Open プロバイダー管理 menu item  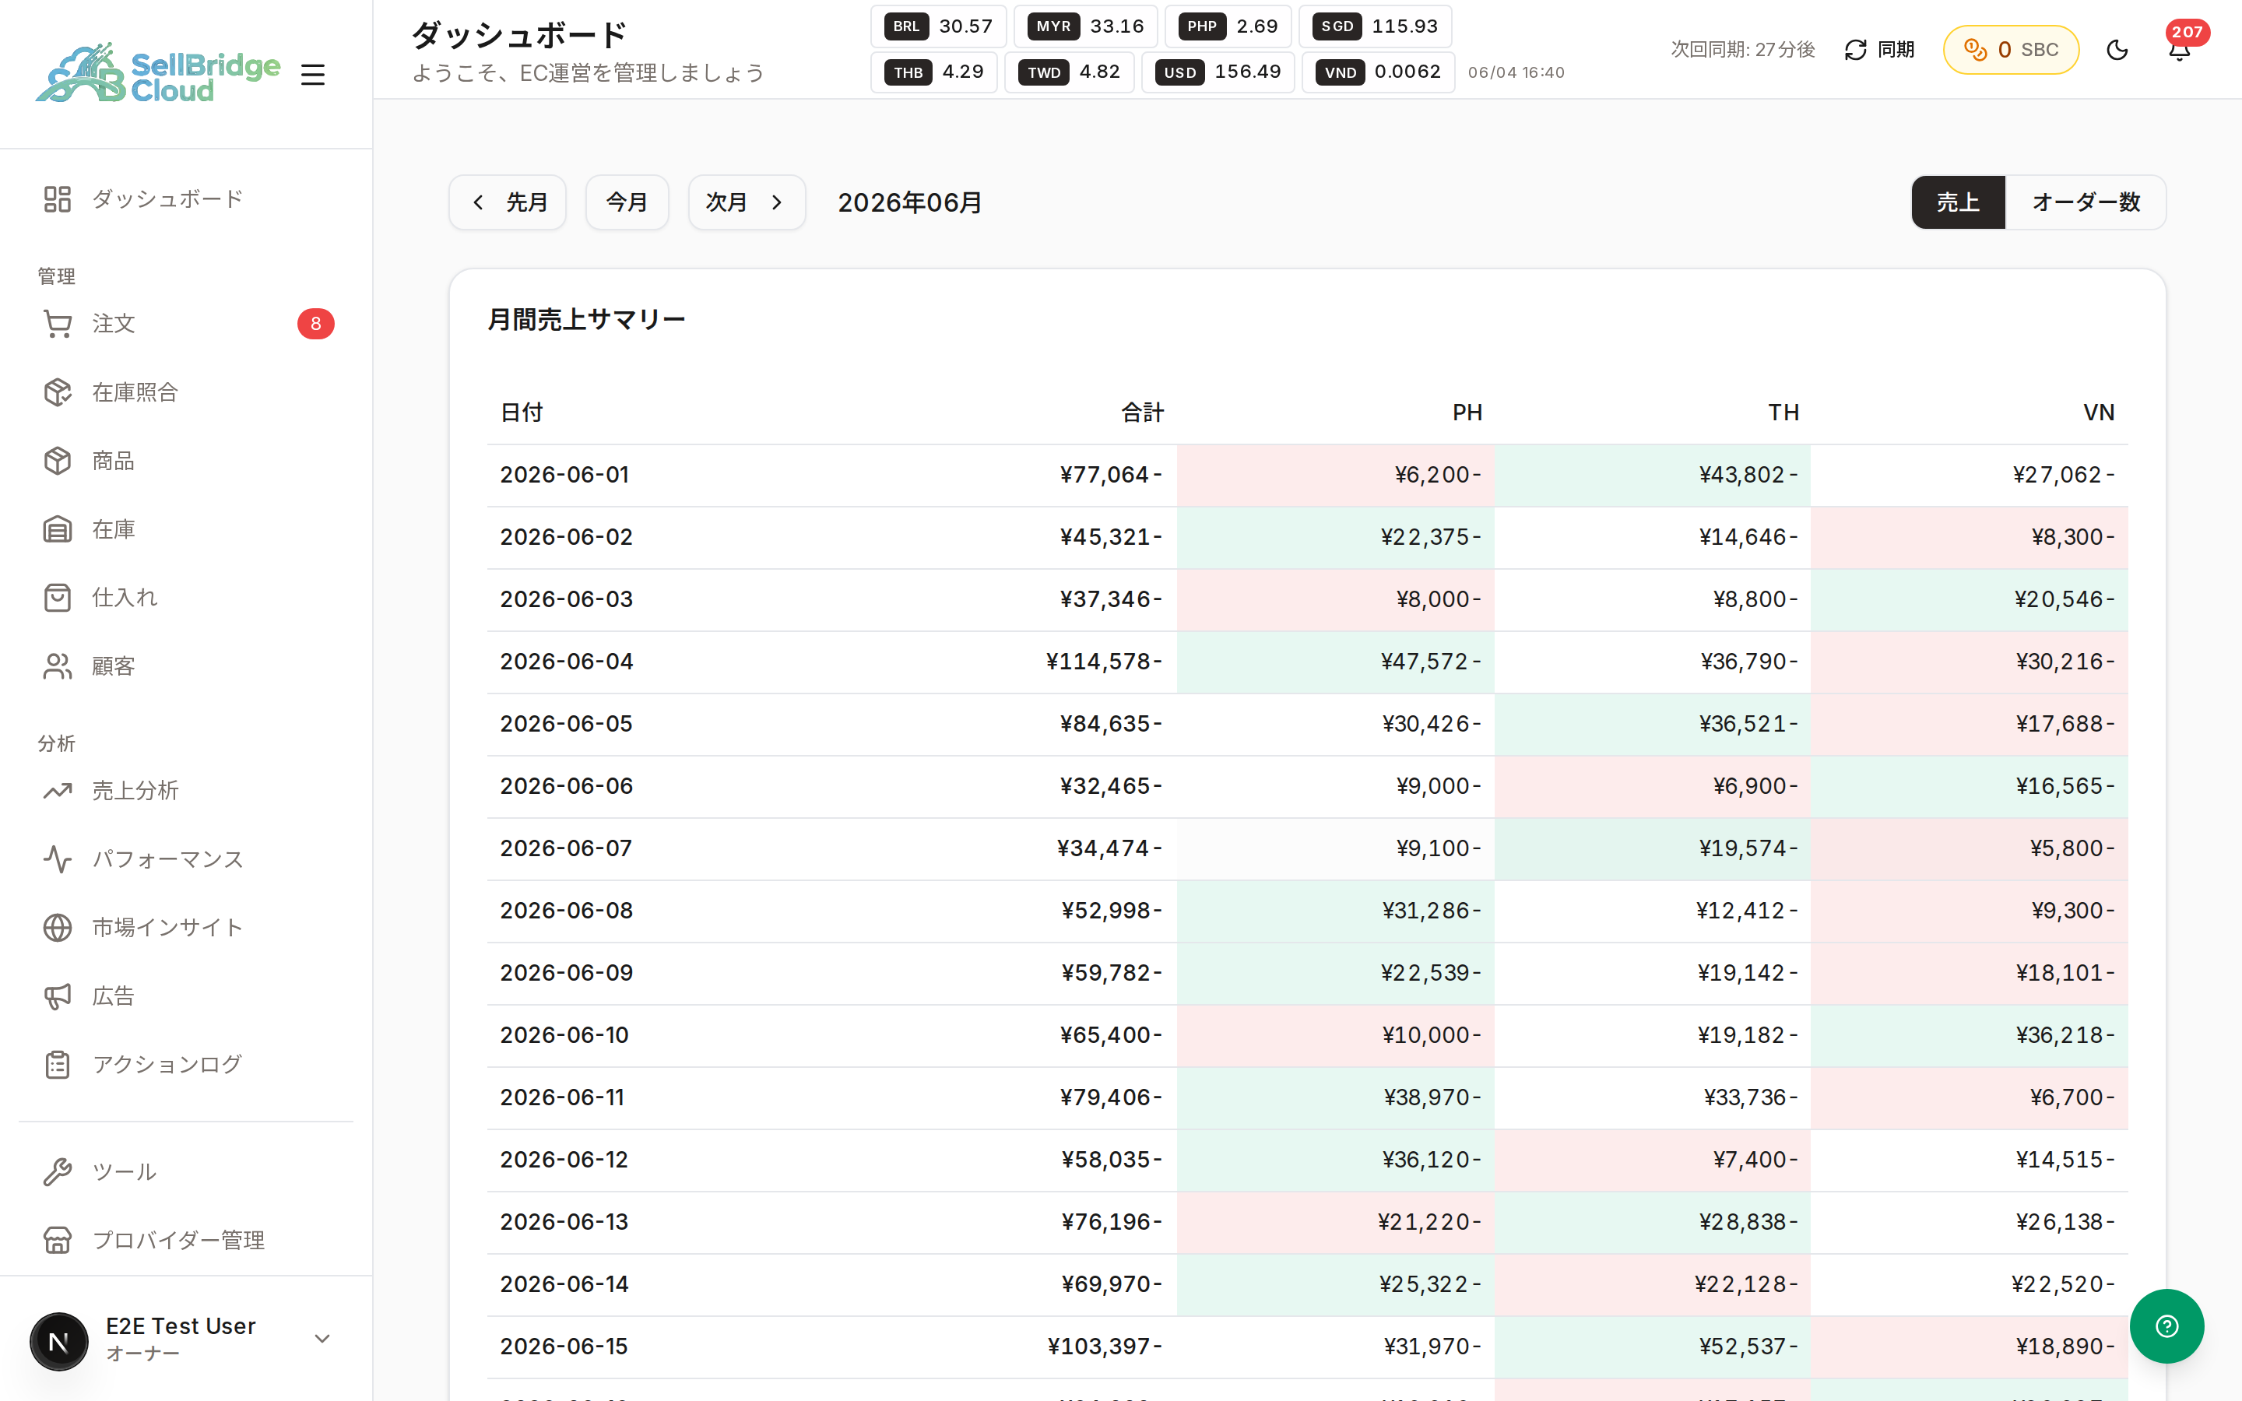pos(186,1240)
